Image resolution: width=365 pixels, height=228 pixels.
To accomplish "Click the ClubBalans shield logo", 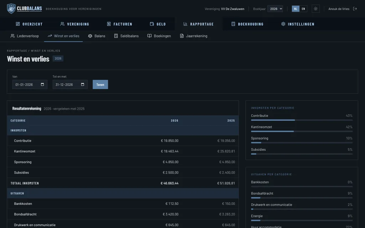I will [x=11, y=9].
